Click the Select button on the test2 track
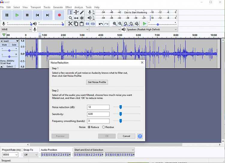This screenshot has height=163, width=225. pyautogui.click(x=10, y=67)
